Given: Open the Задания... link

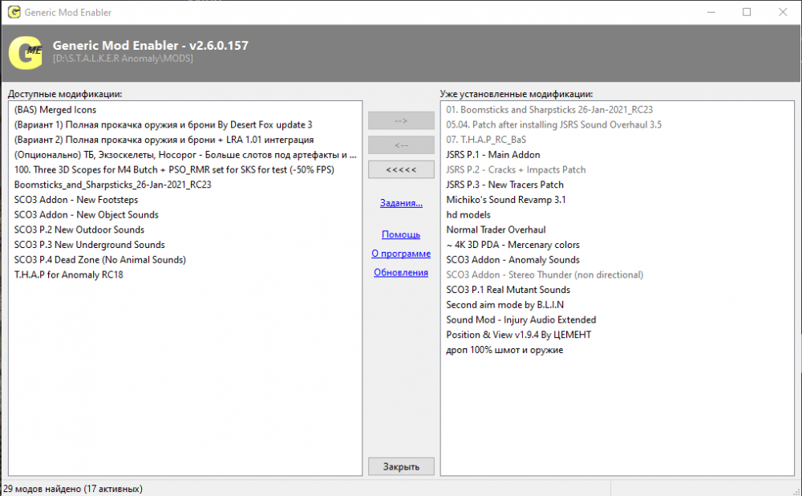Looking at the screenshot, I should (x=401, y=203).
